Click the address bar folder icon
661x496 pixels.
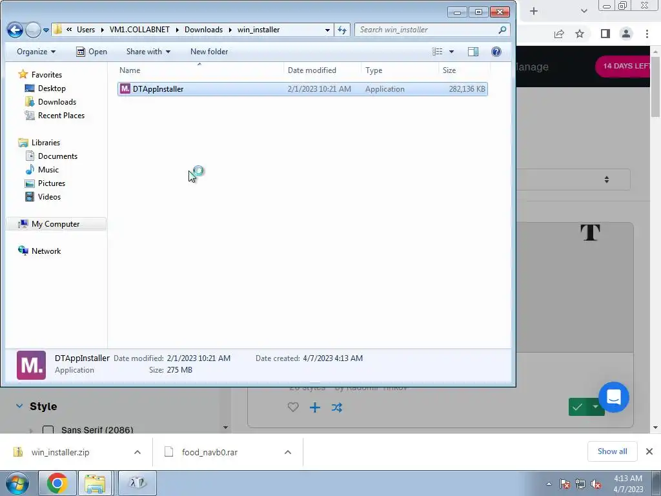tap(57, 30)
